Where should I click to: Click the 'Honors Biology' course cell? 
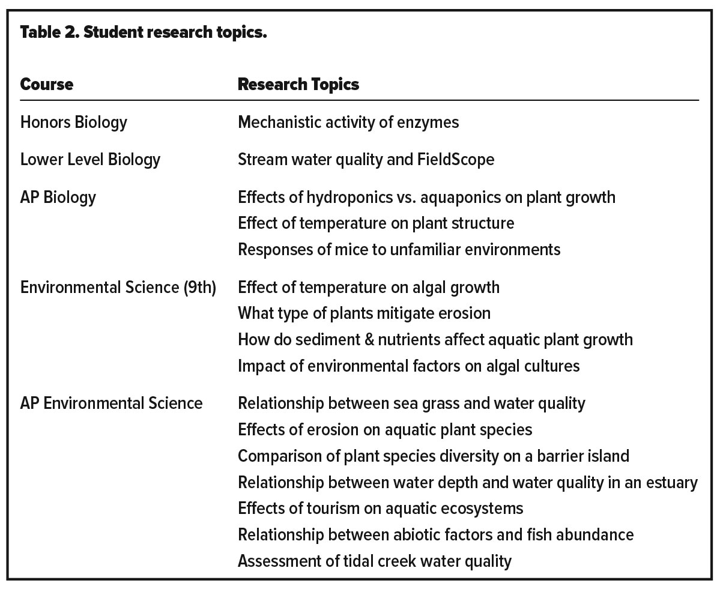point(74,122)
